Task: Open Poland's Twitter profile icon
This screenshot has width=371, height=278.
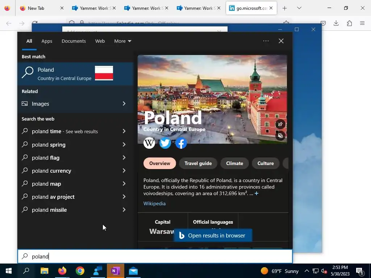Action: coord(165,143)
